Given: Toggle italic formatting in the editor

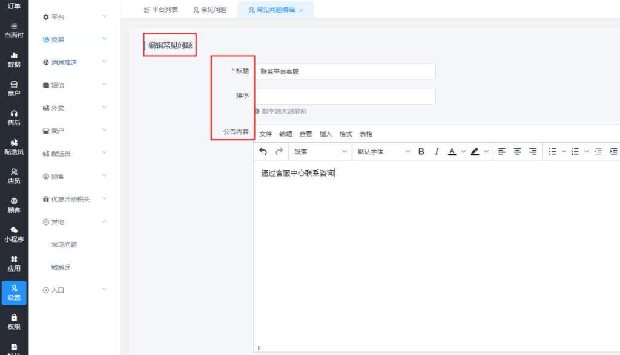Looking at the screenshot, I should pos(436,151).
